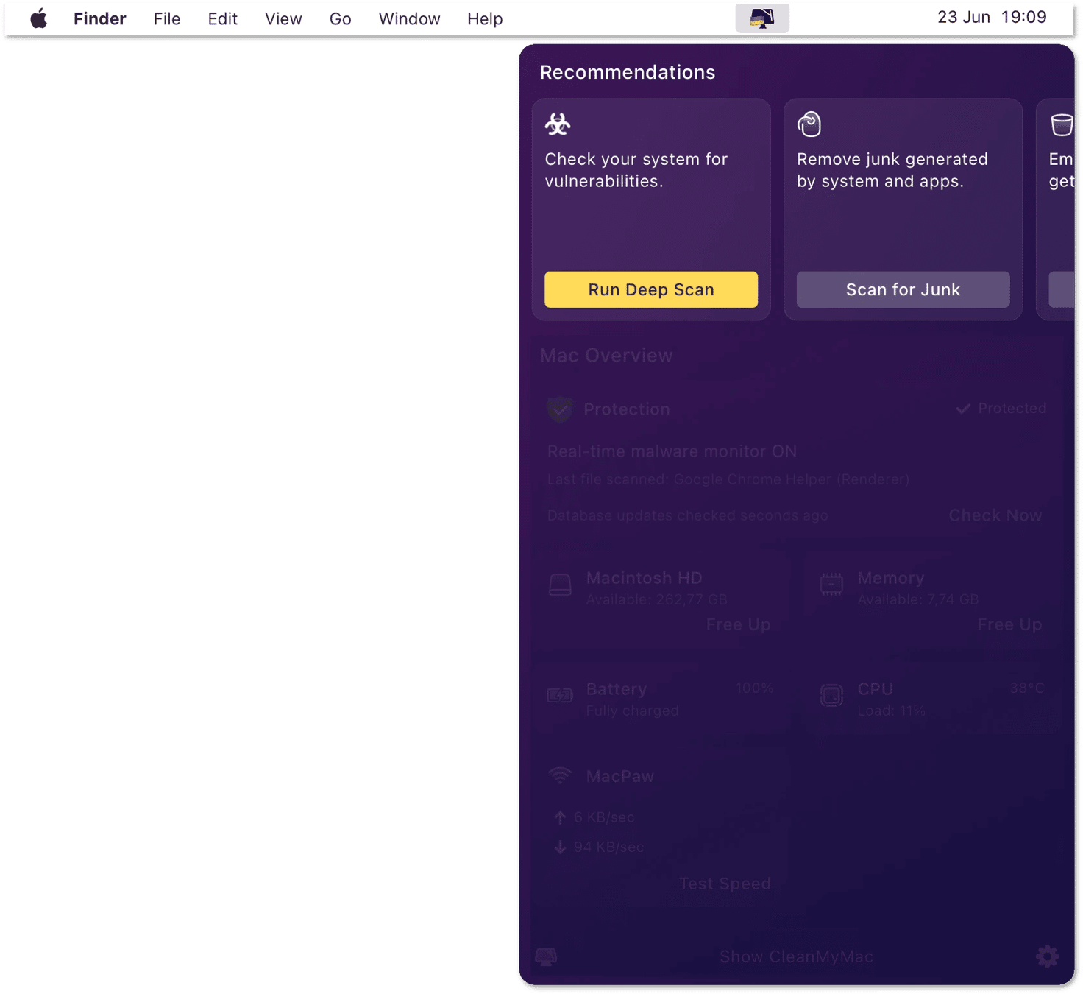This screenshot has width=1083, height=994.
Task: Click Show CleanMyMac at the bottom
Action: pyautogui.click(x=796, y=956)
